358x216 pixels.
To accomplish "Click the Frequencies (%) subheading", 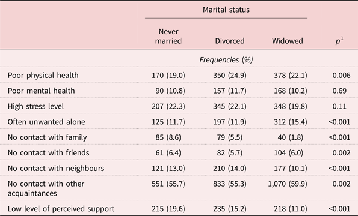I will coord(226,60).
